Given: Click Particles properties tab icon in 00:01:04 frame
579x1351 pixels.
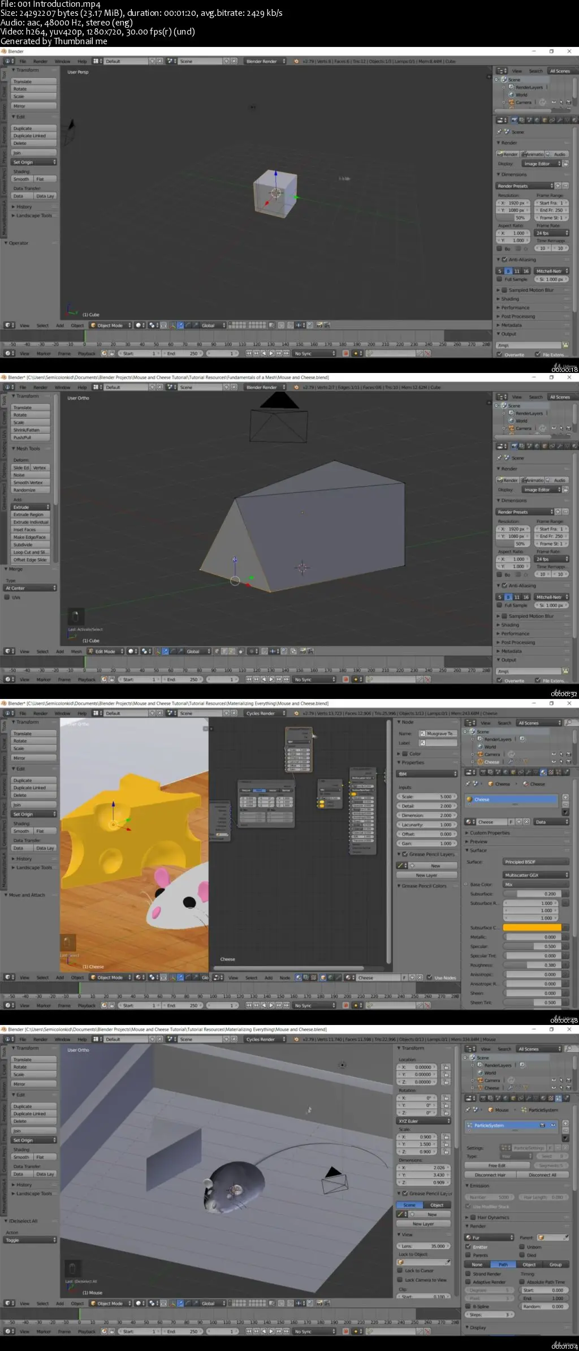Looking at the screenshot, I should (x=559, y=1098).
